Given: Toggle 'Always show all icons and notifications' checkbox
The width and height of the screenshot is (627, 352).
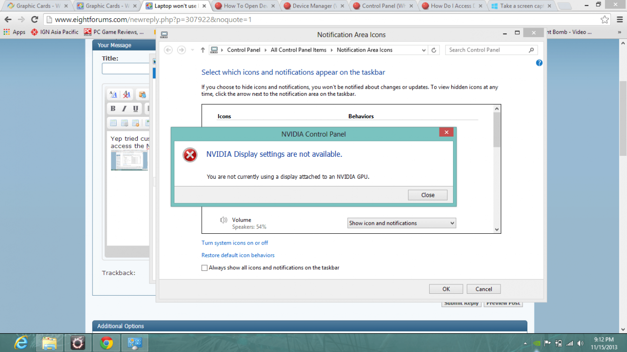Looking at the screenshot, I should pyautogui.click(x=204, y=268).
